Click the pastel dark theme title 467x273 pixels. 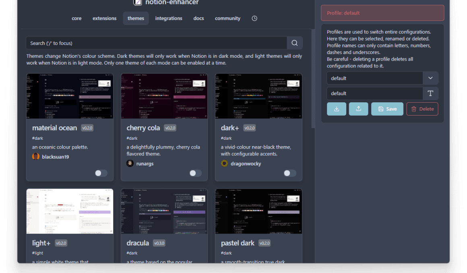[x=238, y=243]
